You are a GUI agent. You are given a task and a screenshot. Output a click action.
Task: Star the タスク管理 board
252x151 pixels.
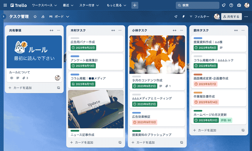pos(35,17)
